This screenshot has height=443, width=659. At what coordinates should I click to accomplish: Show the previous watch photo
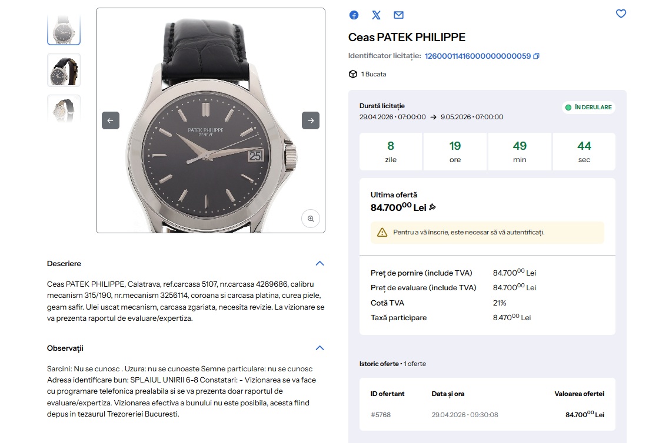point(111,120)
